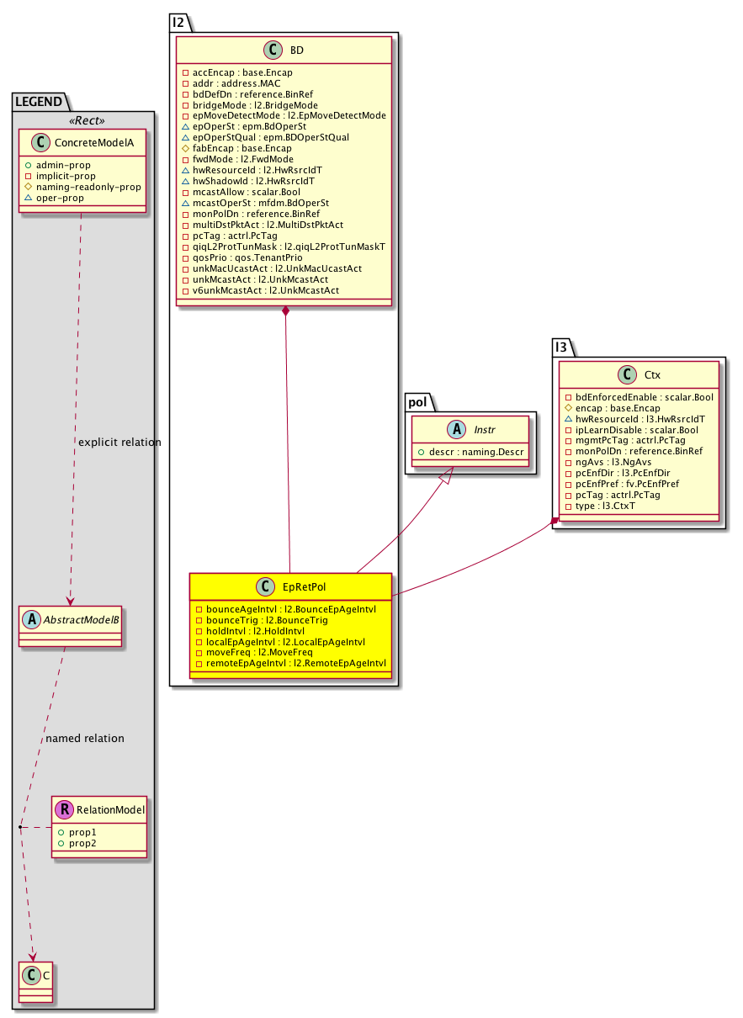743x1018 pixels.
Task: Click the C icon of EpRetPol class
Action: point(264,586)
